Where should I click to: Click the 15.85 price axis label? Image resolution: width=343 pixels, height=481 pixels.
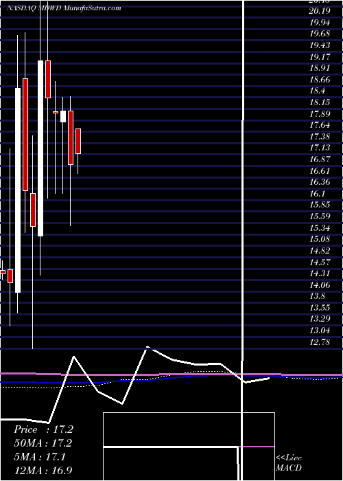(320, 205)
